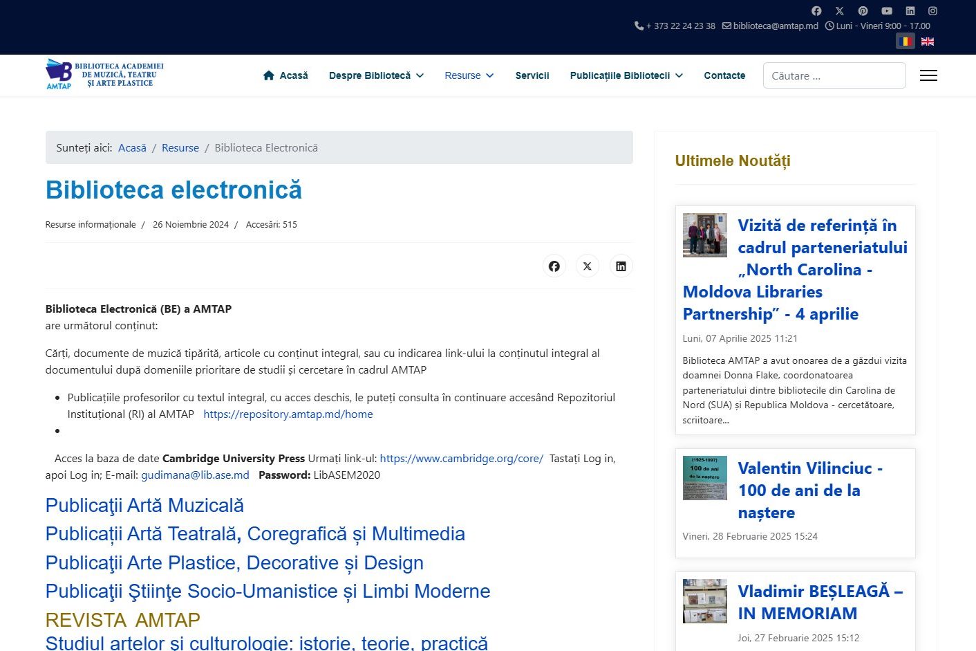Click the AMTAP library logo

point(104,75)
